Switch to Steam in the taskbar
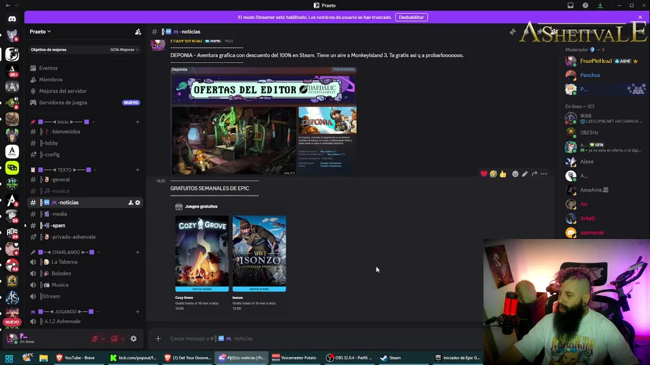650x365 pixels. tap(391, 358)
